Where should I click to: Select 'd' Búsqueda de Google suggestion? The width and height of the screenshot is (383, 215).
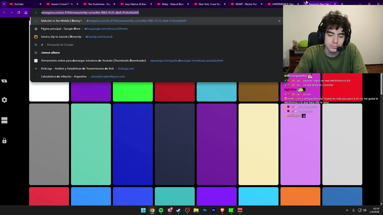click(x=156, y=44)
